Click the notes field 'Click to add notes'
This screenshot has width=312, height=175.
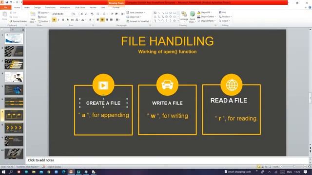coord(167,160)
